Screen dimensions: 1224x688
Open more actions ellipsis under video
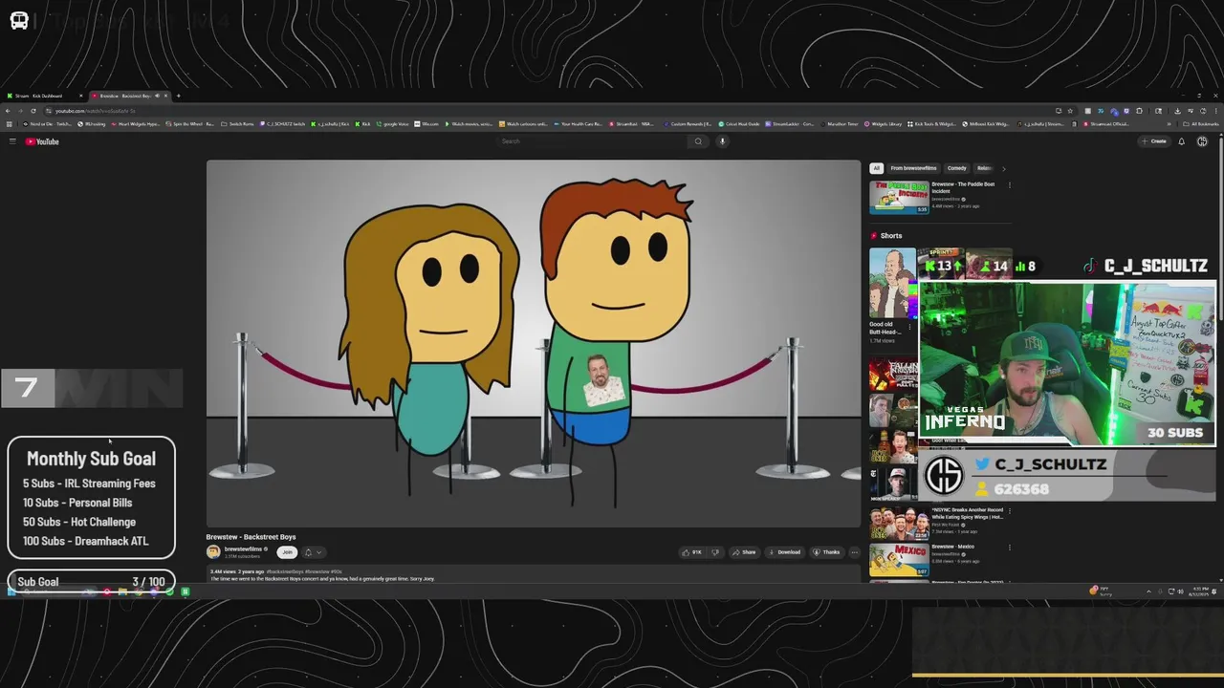click(854, 551)
